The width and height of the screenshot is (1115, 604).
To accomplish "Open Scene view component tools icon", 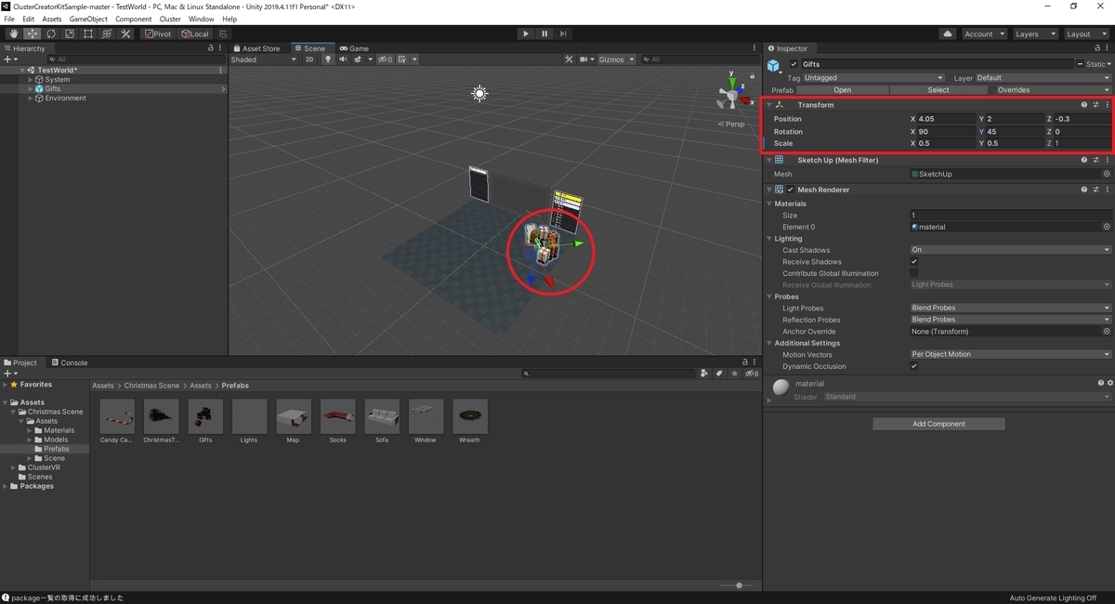I will point(569,59).
